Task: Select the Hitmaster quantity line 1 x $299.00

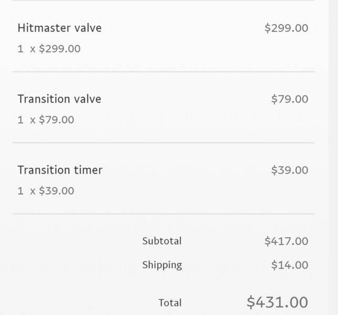Action: (x=49, y=49)
